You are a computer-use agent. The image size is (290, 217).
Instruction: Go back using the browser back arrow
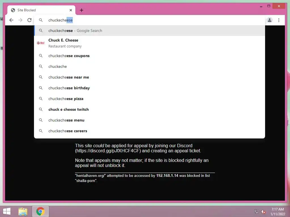(x=11, y=20)
